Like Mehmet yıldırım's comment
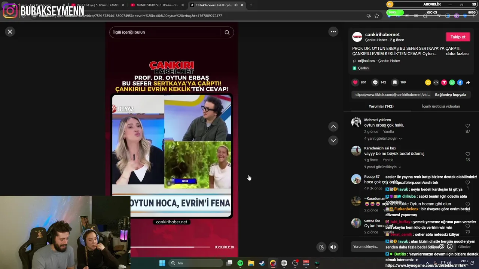479x269 pixels. pyautogui.click(x=467, y=126)
